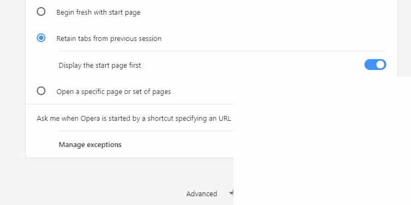This screenshot has width=411, height=205.
Task: Click the word "URL" in shortcut setting
Action: coord(225,119)
